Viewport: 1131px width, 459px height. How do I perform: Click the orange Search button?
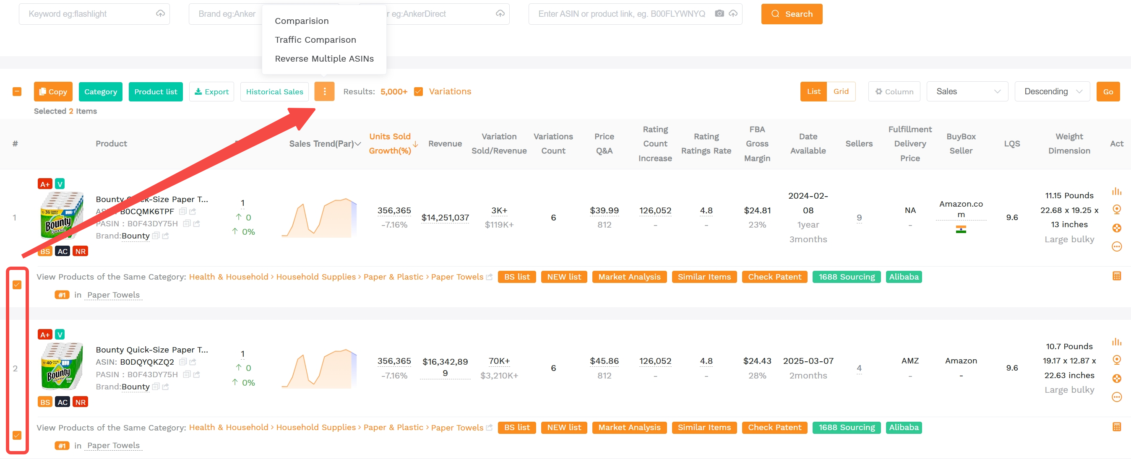tap(792, 13)
